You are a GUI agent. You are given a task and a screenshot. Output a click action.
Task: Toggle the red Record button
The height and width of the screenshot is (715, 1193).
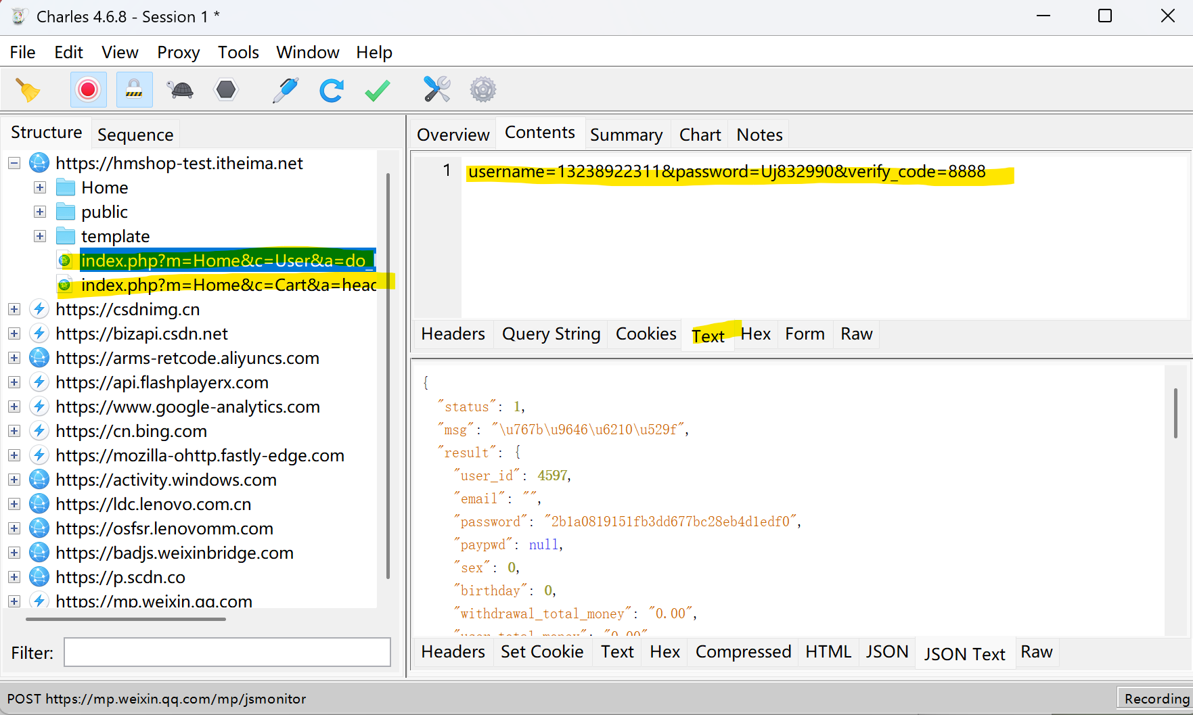pos(88,90)
